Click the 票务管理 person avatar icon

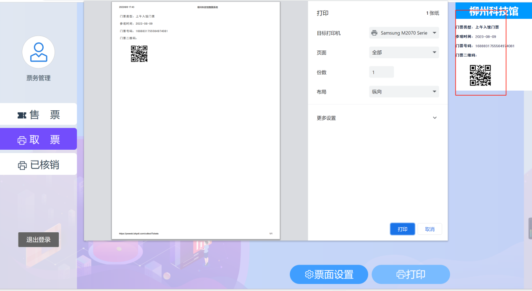[x=38, y=52]
